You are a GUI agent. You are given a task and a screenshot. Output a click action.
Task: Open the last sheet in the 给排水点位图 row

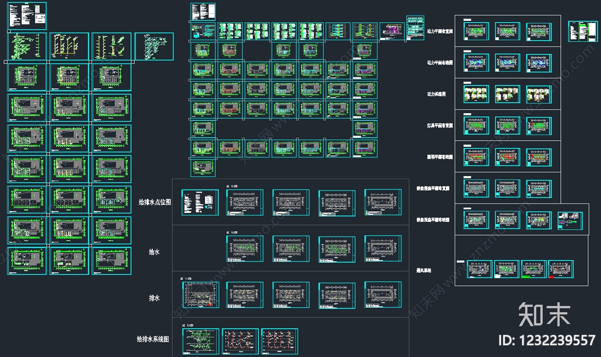(383, 202)
